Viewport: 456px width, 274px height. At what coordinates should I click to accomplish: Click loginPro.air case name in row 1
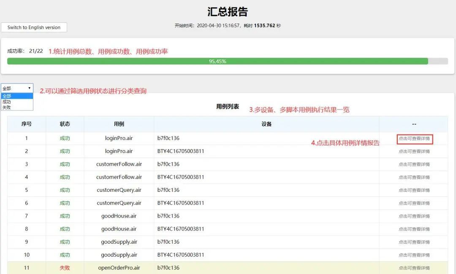(x=119, y=138)
